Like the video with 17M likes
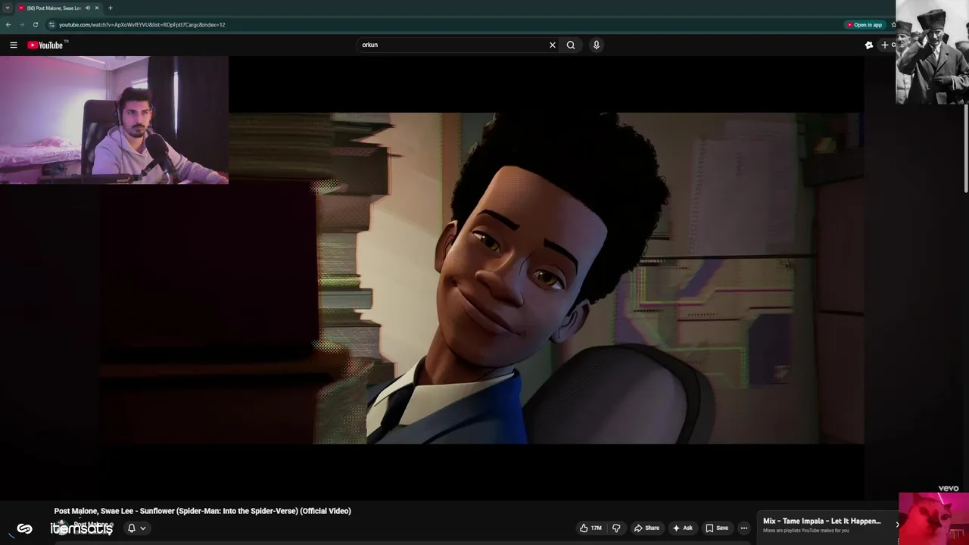969x545 pixels. [591, 528]
